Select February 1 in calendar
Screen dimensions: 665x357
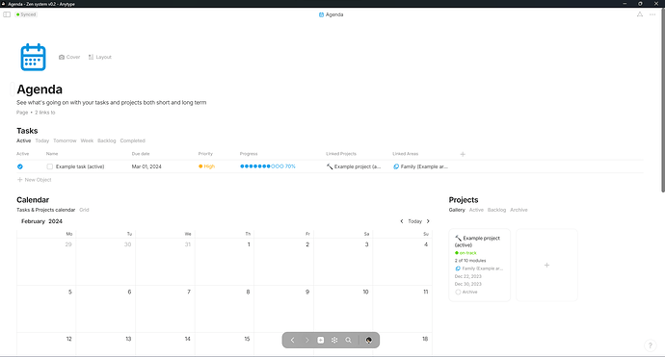pos(225,262)
